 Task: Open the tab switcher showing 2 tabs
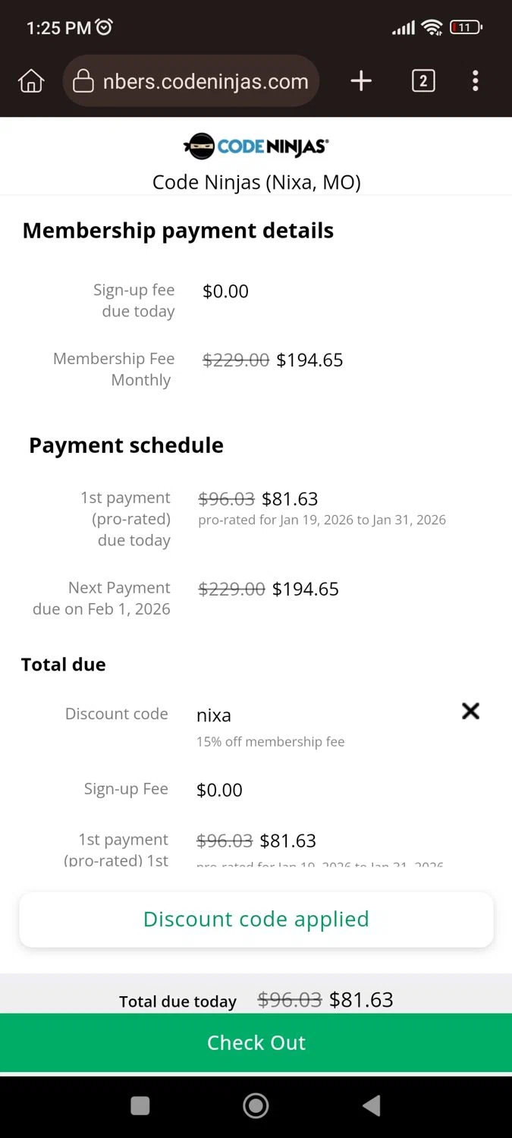click(423, 81)
